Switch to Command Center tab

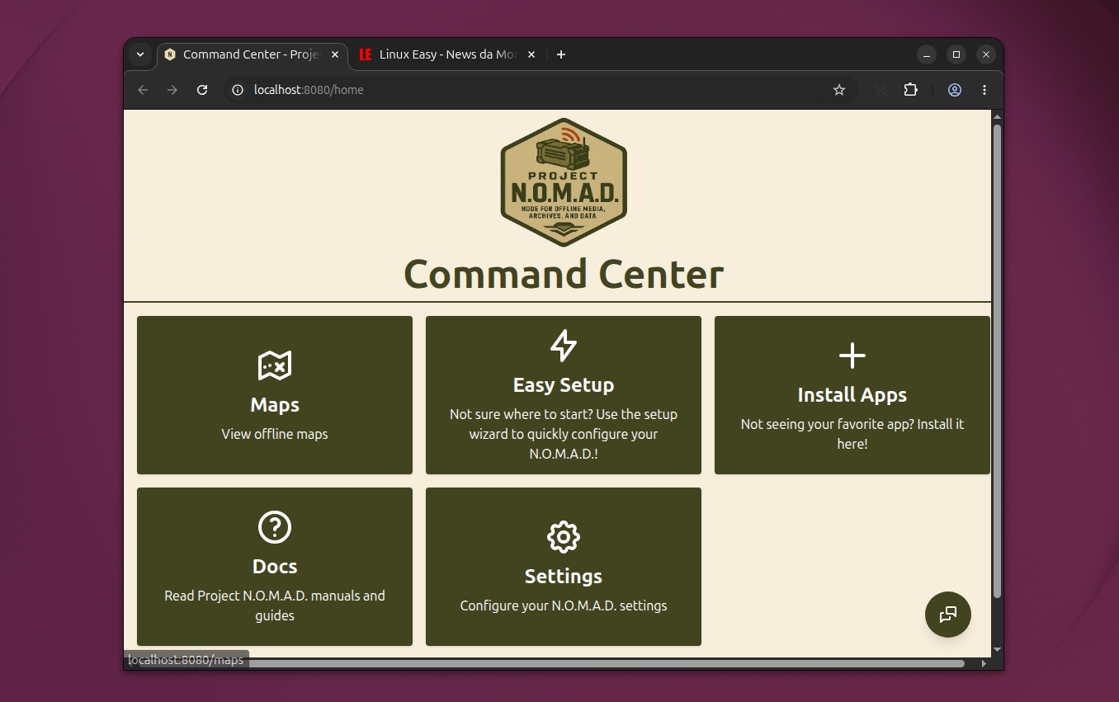[x=252, y=54]
